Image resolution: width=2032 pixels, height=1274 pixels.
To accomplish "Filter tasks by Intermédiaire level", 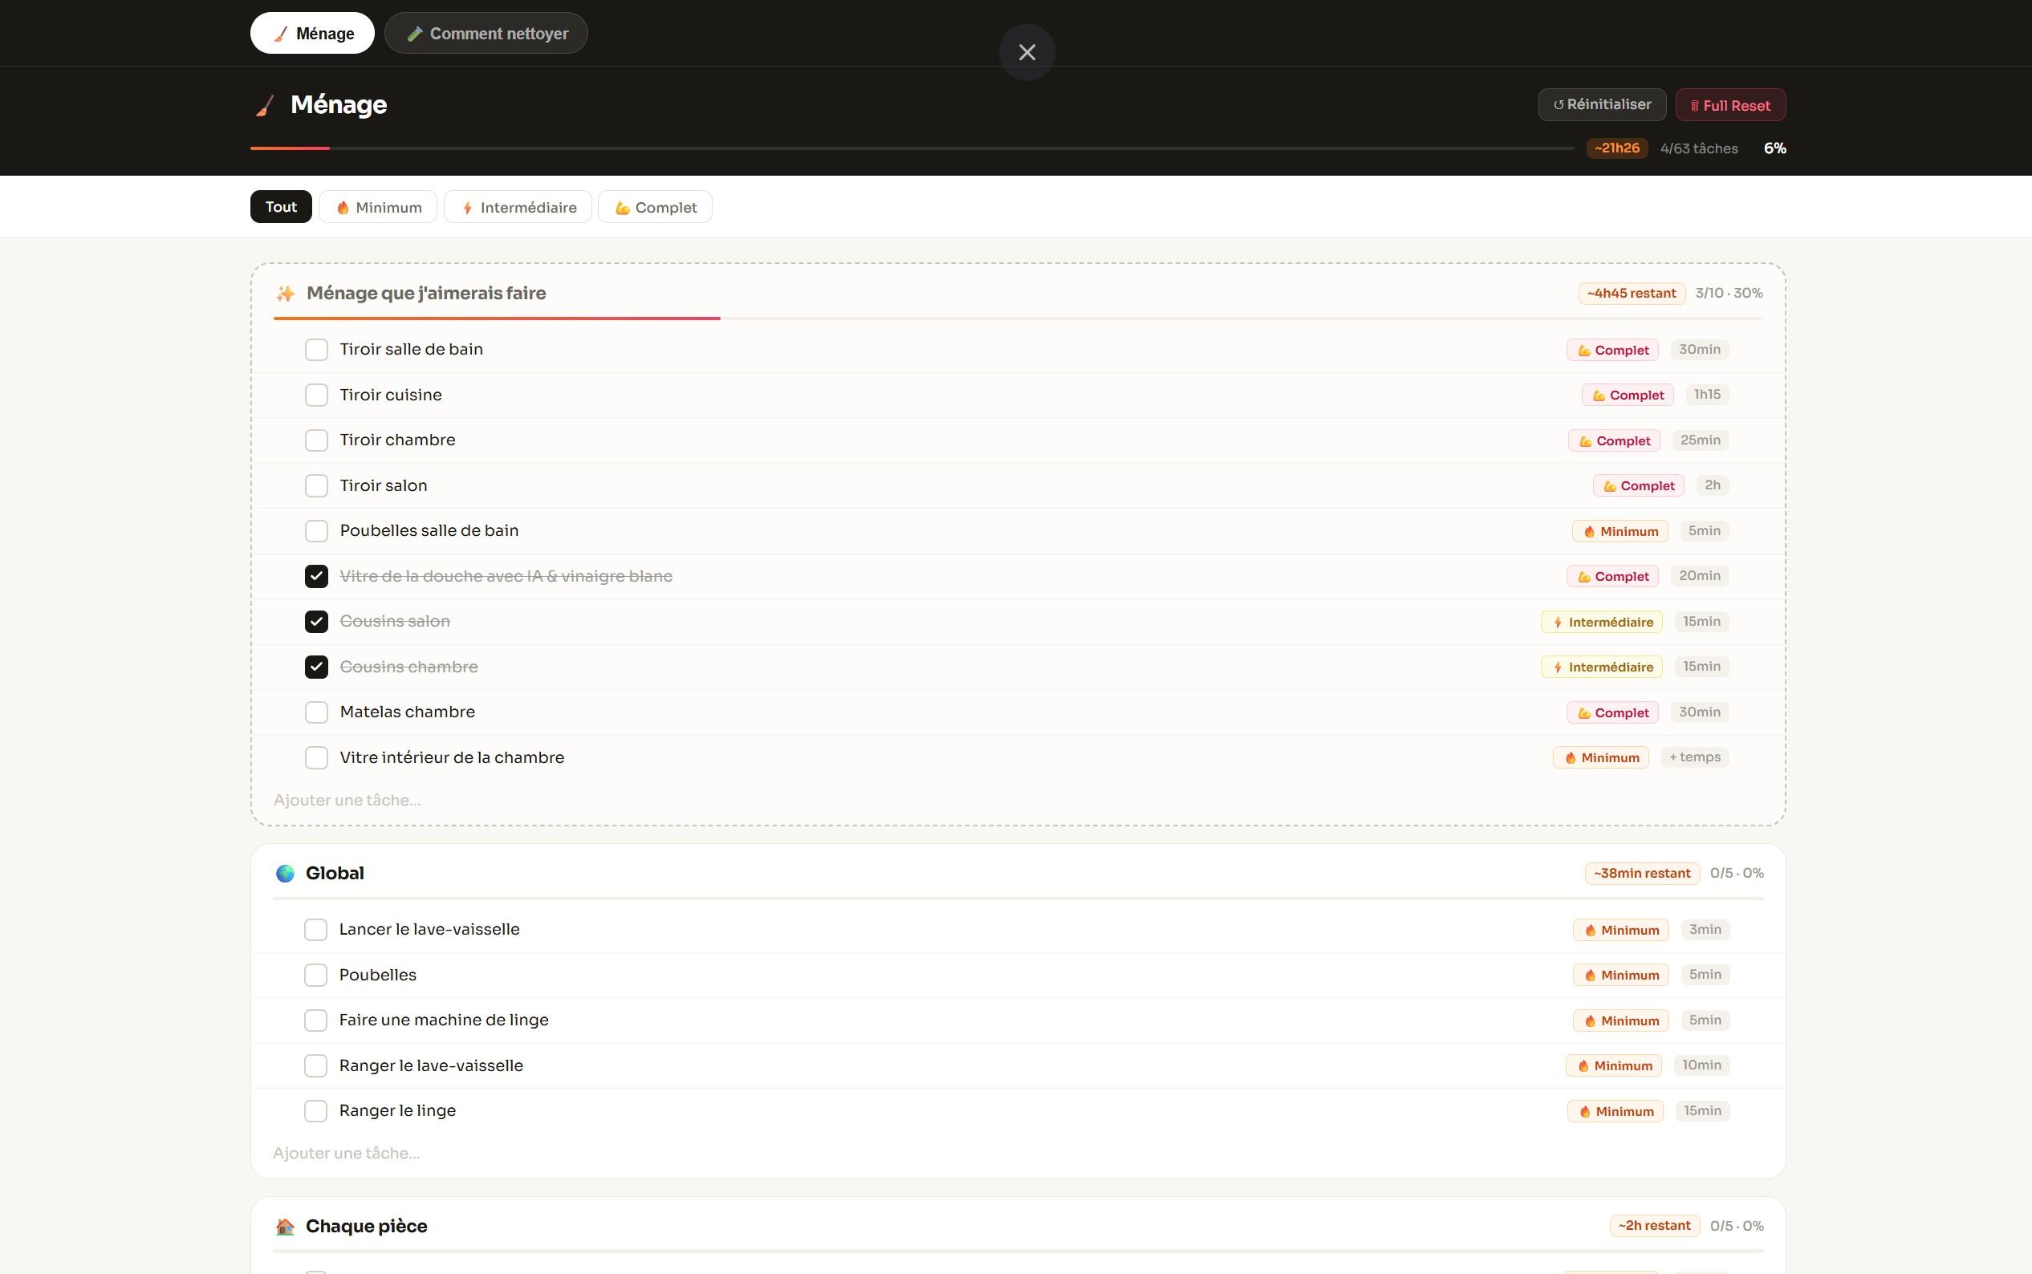I will pyautogui.click(x=518, y=206).
